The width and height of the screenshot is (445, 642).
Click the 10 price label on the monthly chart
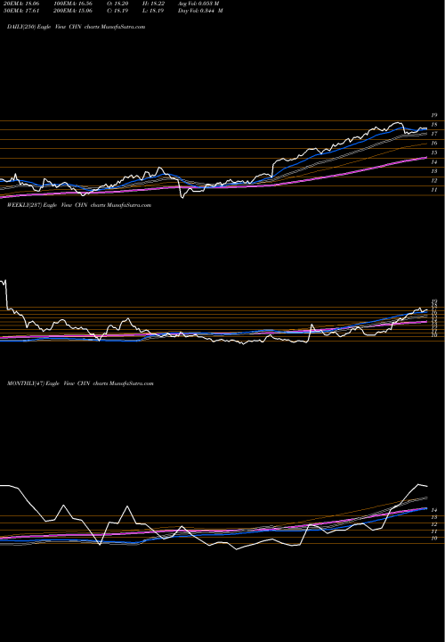(434, 538)
